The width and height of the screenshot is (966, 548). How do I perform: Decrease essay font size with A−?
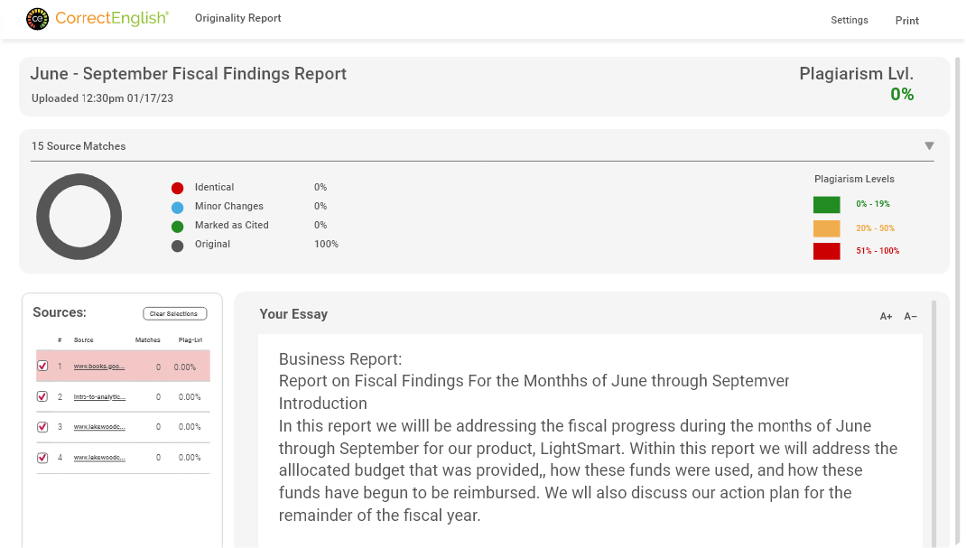[910, 317]
